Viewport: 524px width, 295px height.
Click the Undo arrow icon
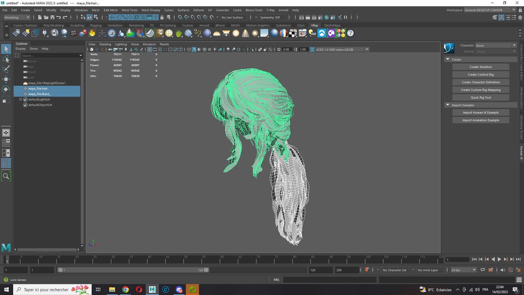pyautogui.click(x=59, y=17)
